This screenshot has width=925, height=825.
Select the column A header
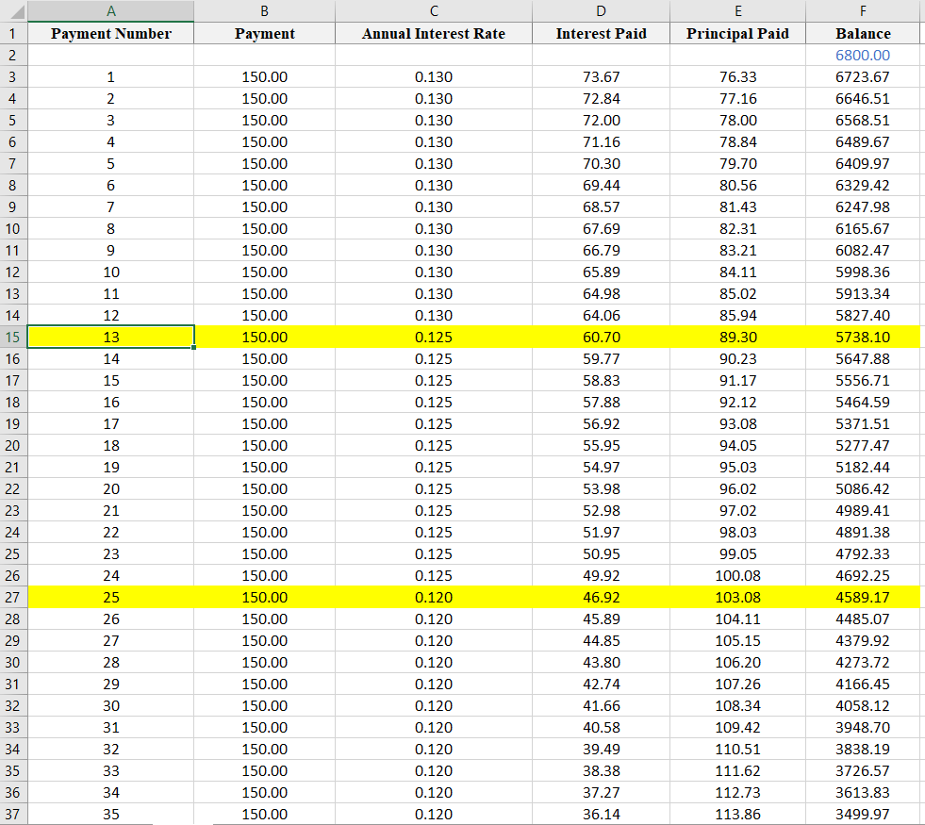click(x=111, y=11)
